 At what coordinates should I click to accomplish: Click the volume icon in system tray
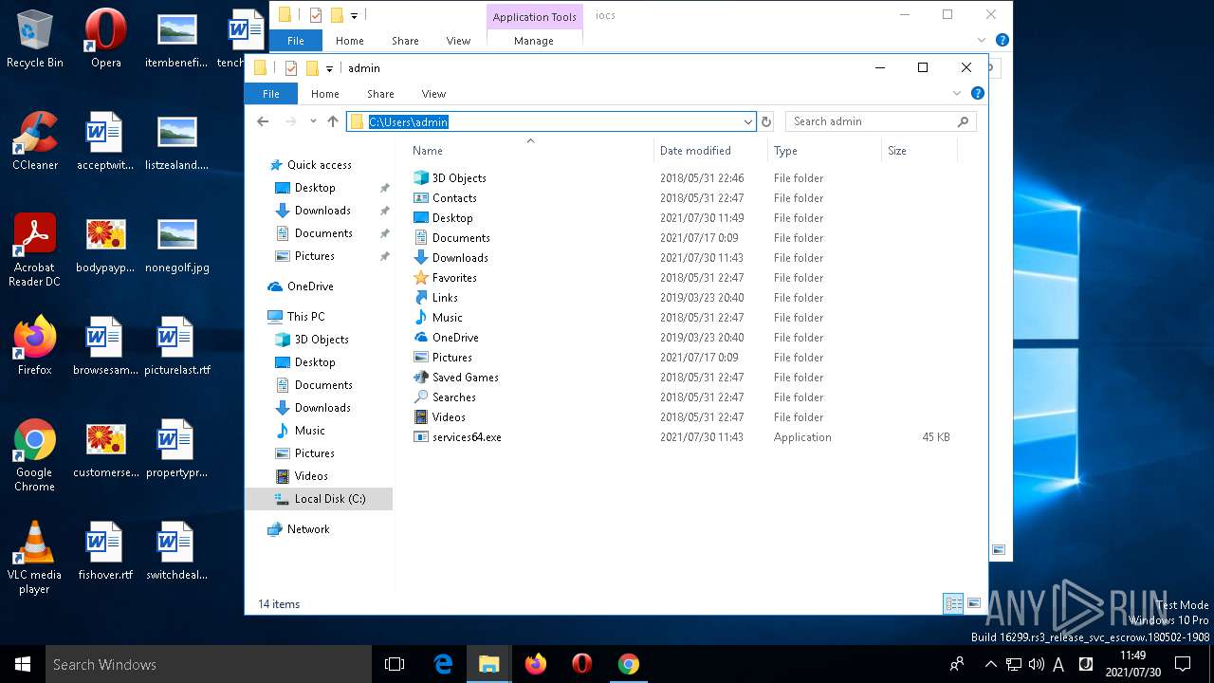point(1037,664)
